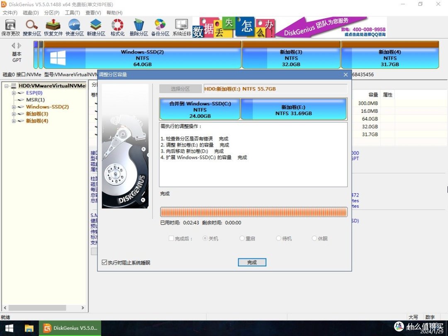Click the 64.0GB capacity cell in table

click(x=370, y=119)
